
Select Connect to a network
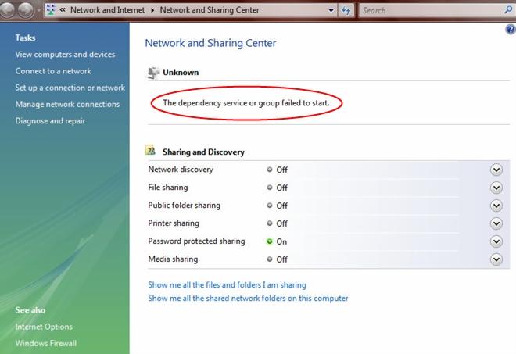53,71
